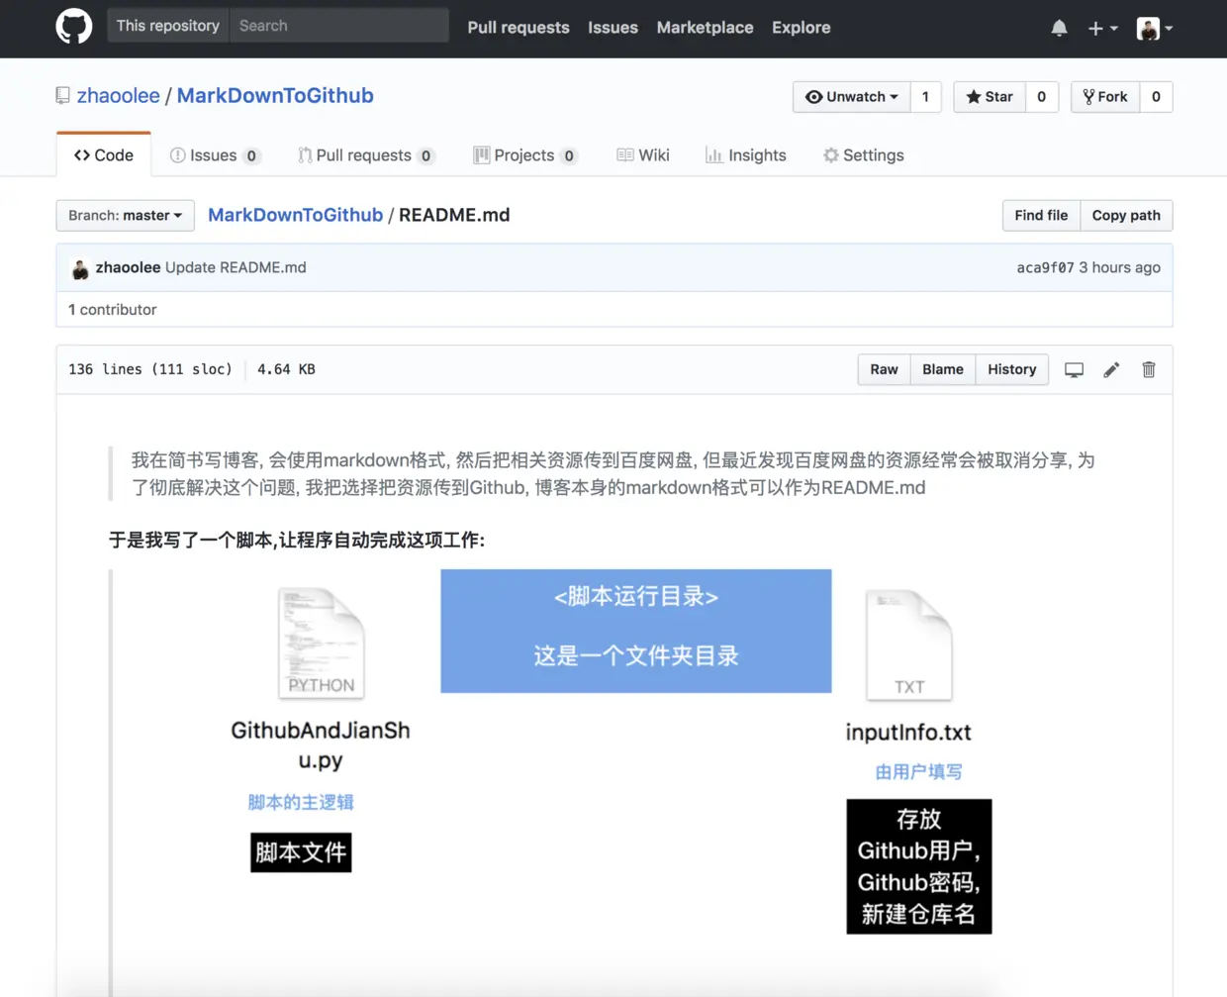Open notifications via the bell icon

click(x=1059, y=28)
